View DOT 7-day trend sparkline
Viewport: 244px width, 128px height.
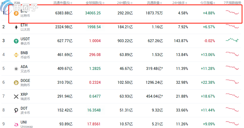point(232,109)
